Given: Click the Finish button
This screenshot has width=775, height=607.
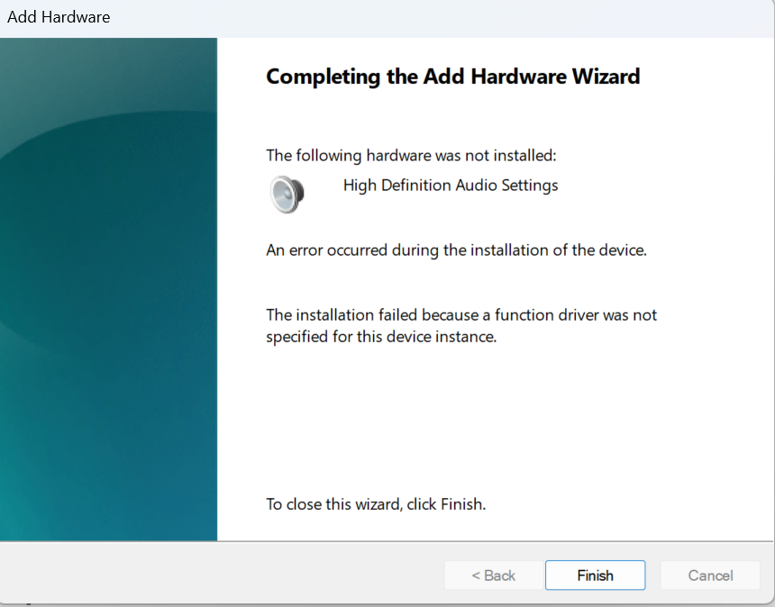Looking at the screenshot, I should coord(595,575).
